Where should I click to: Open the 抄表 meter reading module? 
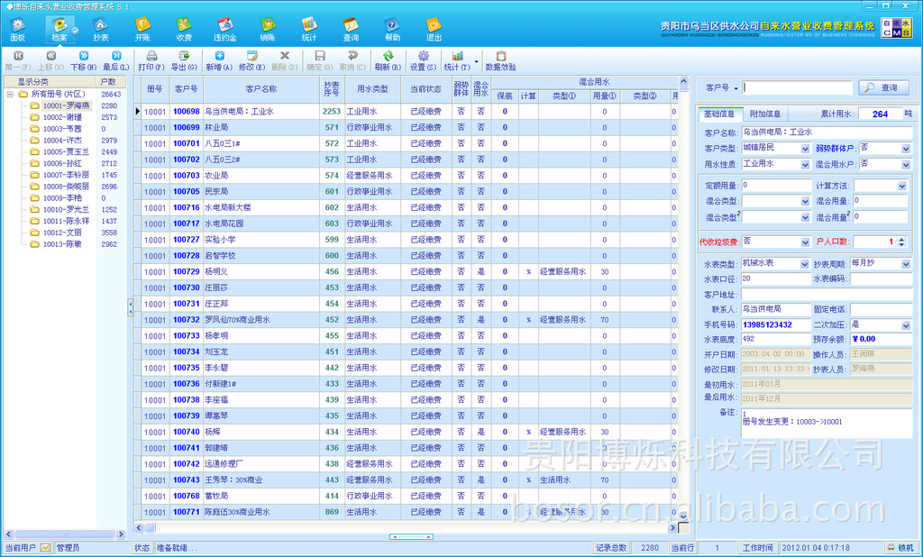click(x=100, y=29)
